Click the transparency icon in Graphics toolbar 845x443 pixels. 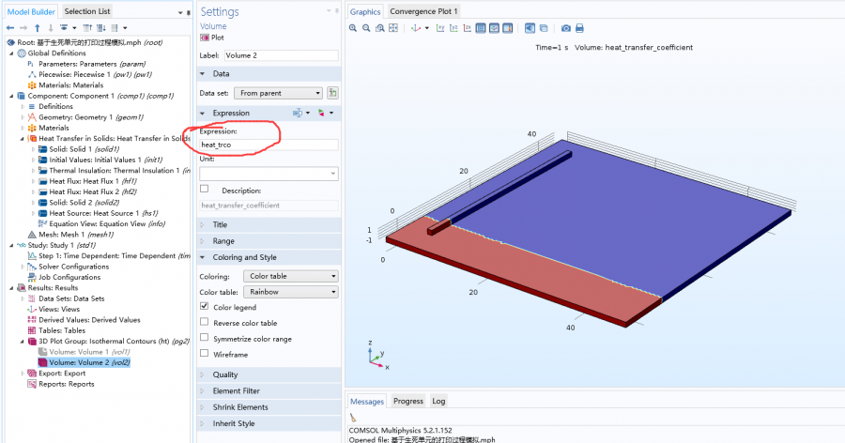click(x=544, y=28)
